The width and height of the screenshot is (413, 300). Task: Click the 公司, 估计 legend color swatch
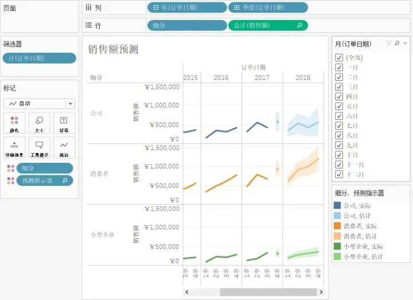coord(337,216)
